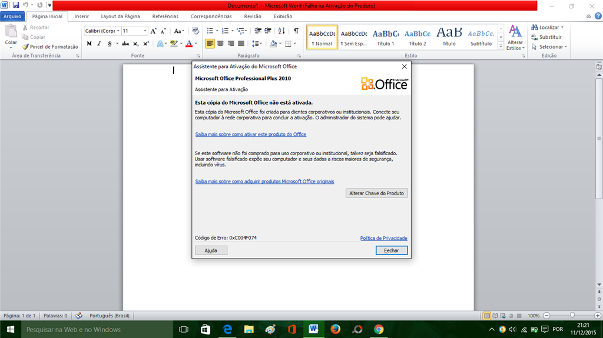603x338 pixels.
Task: Click the multilevel list icon
Action: click(241, 31)
